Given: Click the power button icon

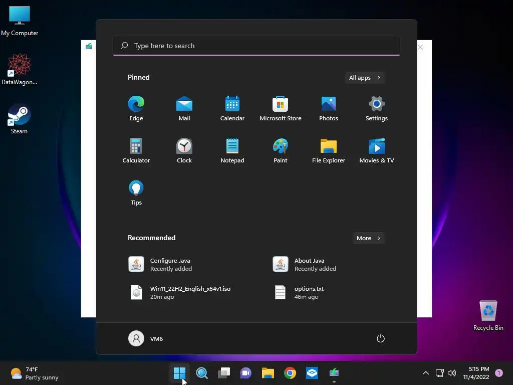Looking at the screenshot, I should coord(381,338).
